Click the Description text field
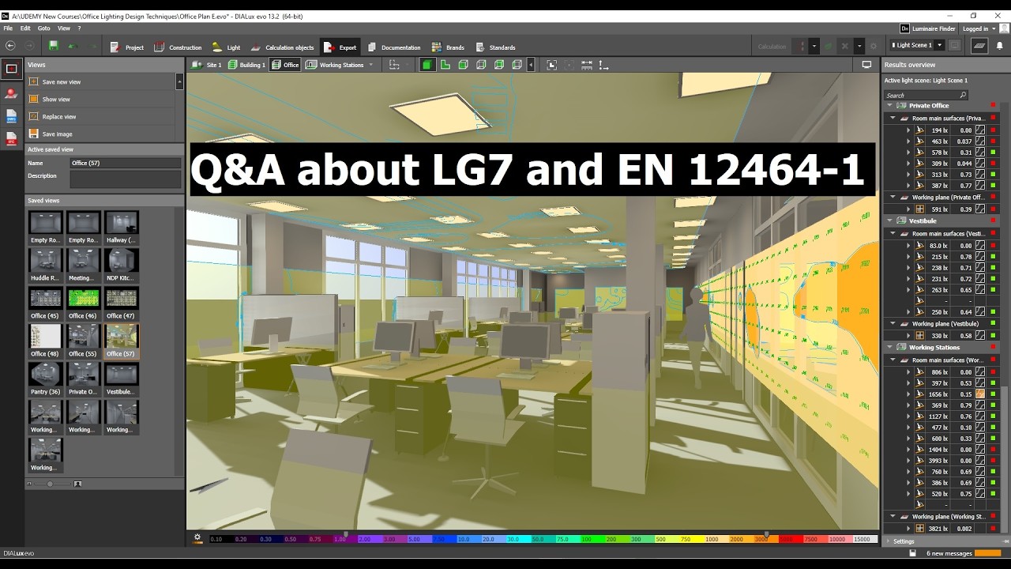This screenshot has height=569, width=1011. (x=126, y=179)
